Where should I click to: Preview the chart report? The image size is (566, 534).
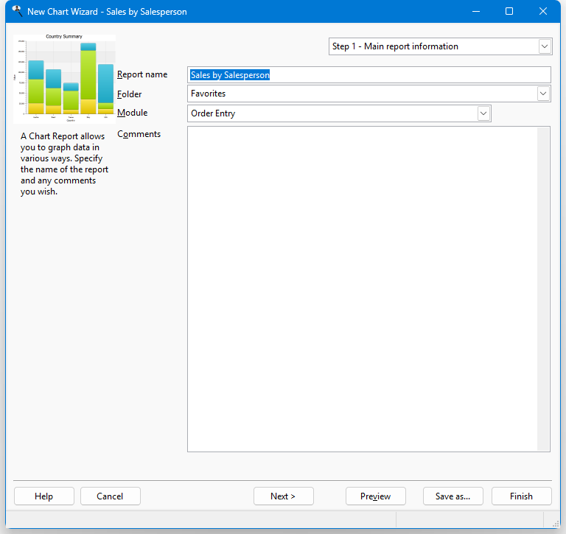(x=375, y=496)
